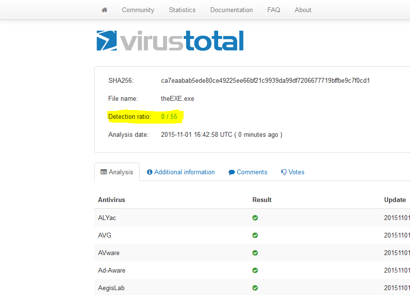410x295 pixels.
Task: Click green check icon for AVG
Action: (x=255, y=235)
